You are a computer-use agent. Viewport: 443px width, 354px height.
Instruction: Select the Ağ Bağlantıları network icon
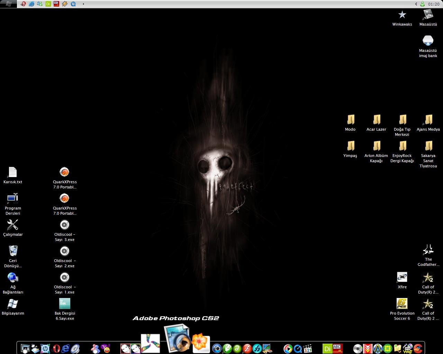[13, 283]
